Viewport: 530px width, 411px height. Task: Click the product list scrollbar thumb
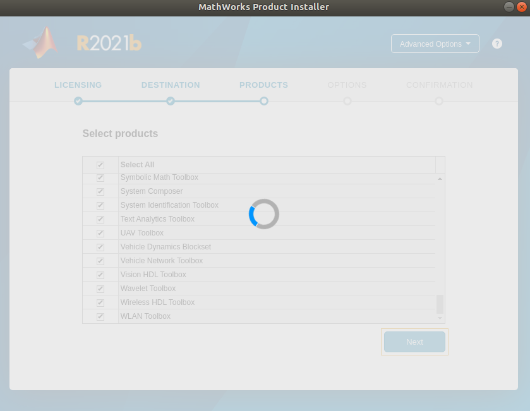440,304
